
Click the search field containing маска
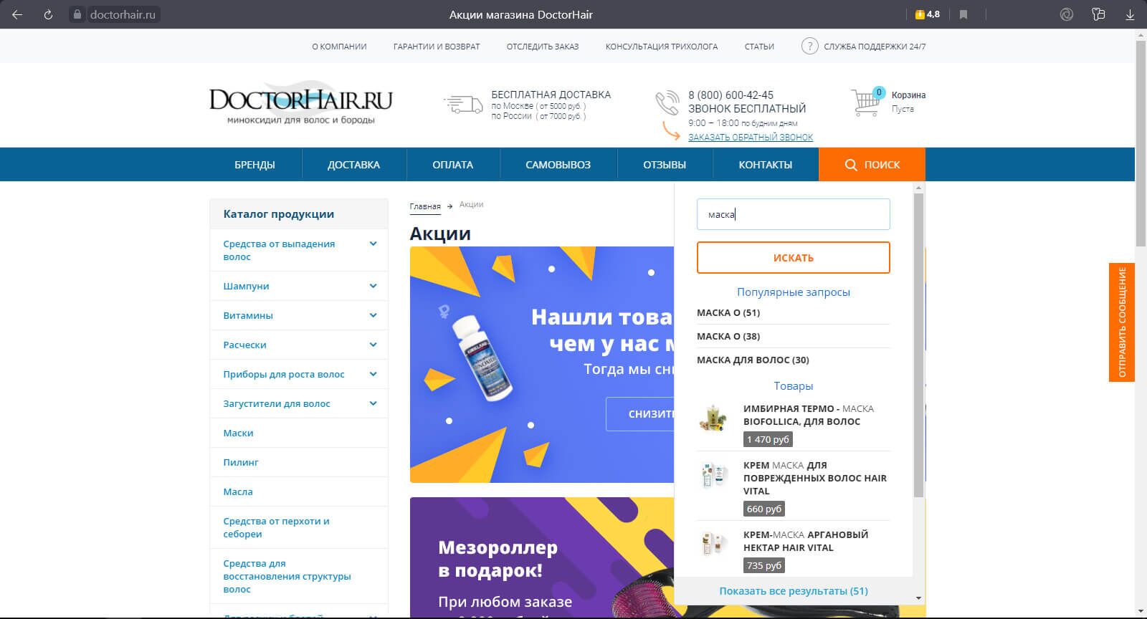pos(793,214)
